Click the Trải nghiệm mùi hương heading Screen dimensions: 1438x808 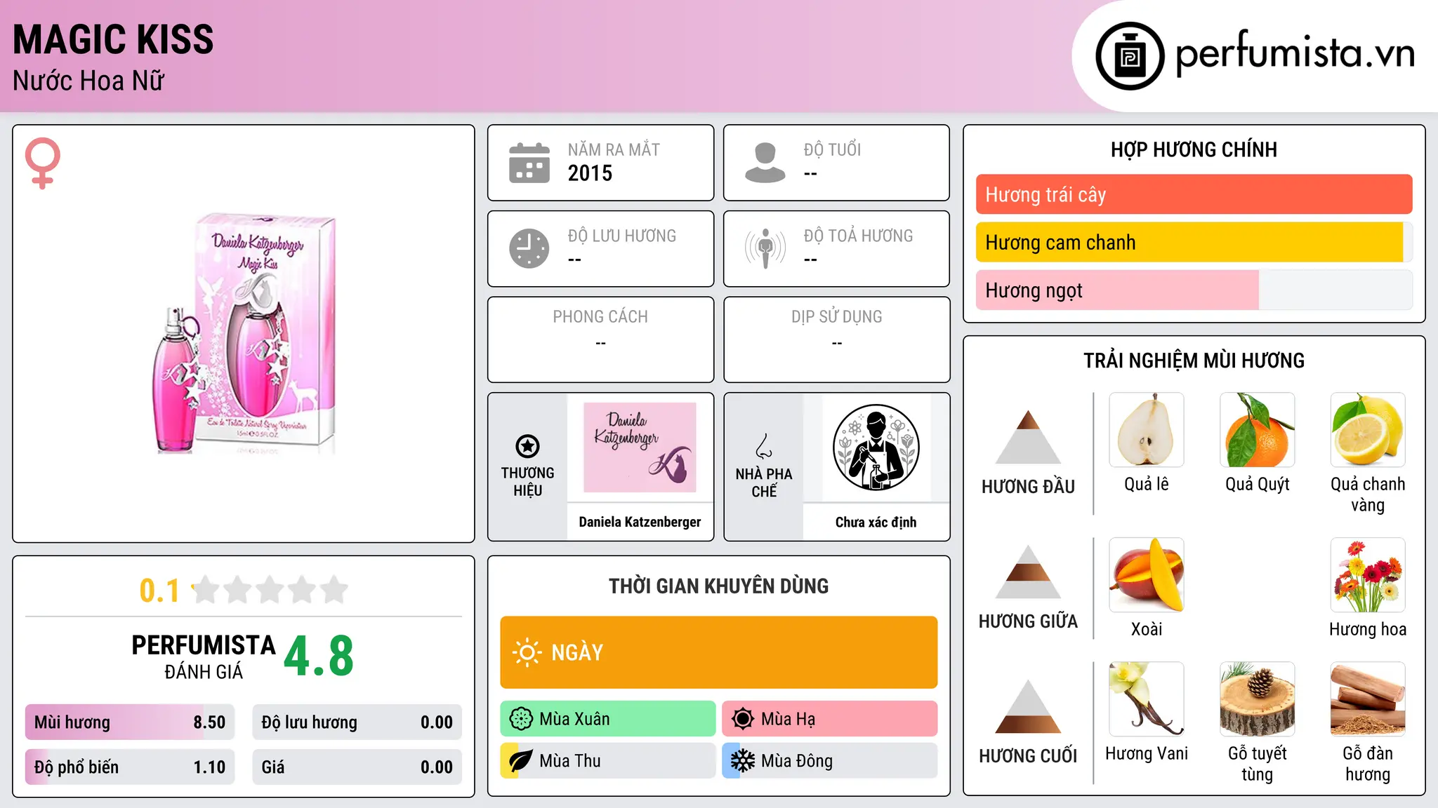(1194, 361)
